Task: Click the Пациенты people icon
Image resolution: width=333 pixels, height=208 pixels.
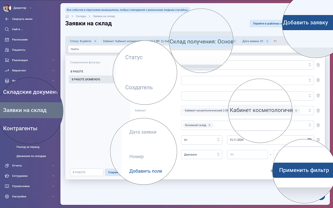Action: 7,50
